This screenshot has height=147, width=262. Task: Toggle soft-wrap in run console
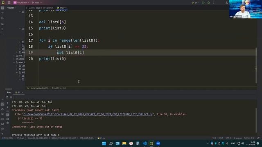pyautogui.click(x=7, y=111)
